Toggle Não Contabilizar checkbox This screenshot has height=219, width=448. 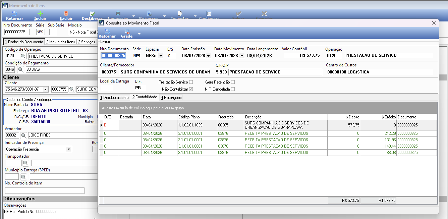click(x=191, y=89)
